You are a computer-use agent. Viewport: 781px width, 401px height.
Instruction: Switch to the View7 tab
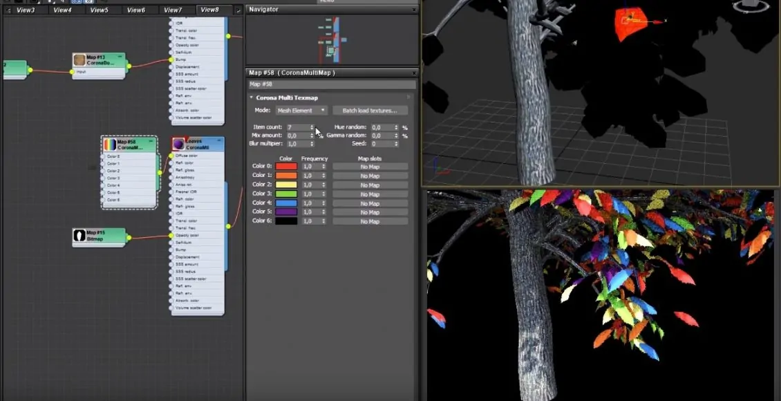click(x=172, y=10)
